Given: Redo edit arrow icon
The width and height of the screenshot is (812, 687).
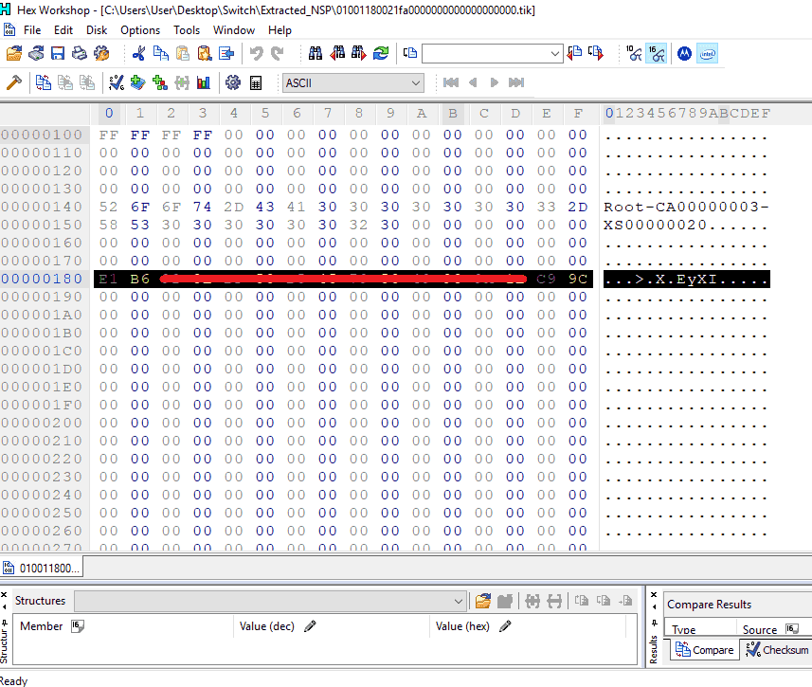Looking at the screenshot, I should click(x=279, y=53).
